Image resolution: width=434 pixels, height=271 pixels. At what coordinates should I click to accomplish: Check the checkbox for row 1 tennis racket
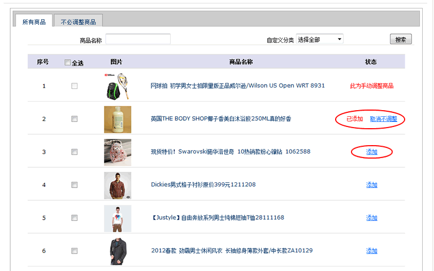pos(75,86)
